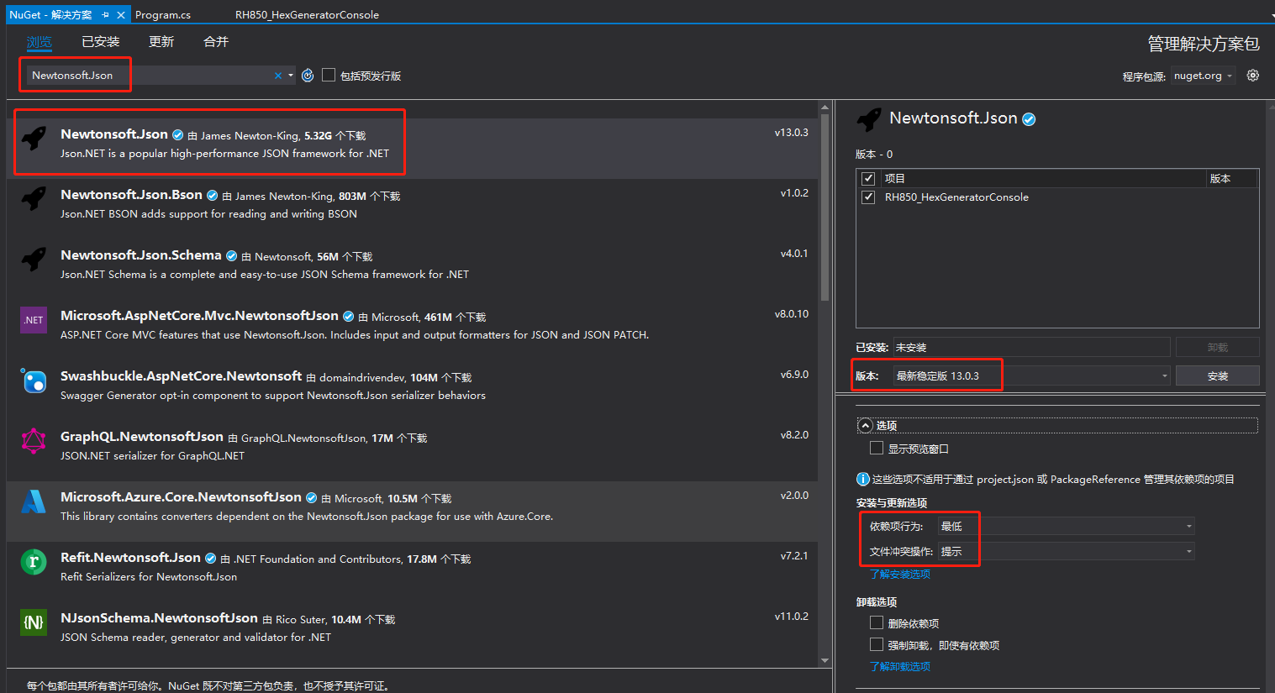Image resolution: width=1275 pixels, height=693 pixels.
Task: Click the Newtonsoft.Json rocket package icon
Action: tap(34, 138)
